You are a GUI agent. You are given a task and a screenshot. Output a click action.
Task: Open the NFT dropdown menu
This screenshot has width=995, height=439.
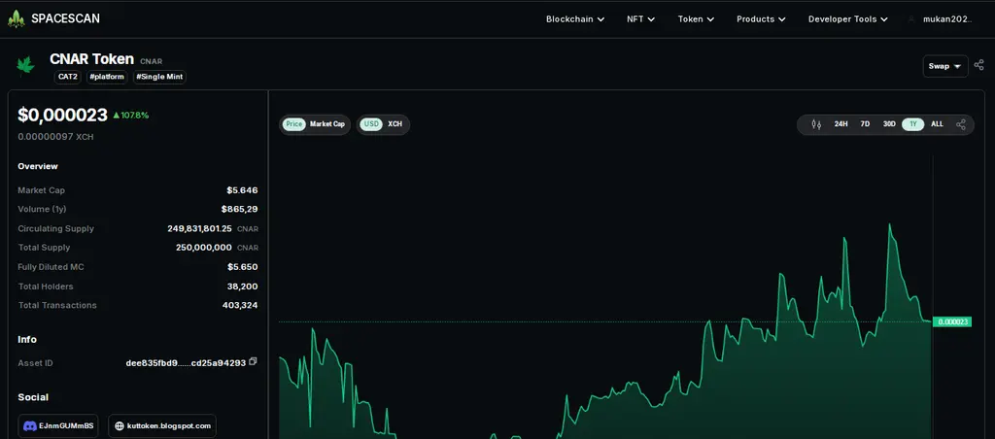click(640, 19)
